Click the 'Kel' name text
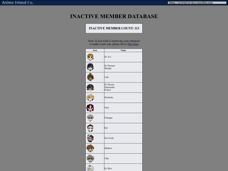The width and height of the screenshot is (228, 171). click(106, 128)
